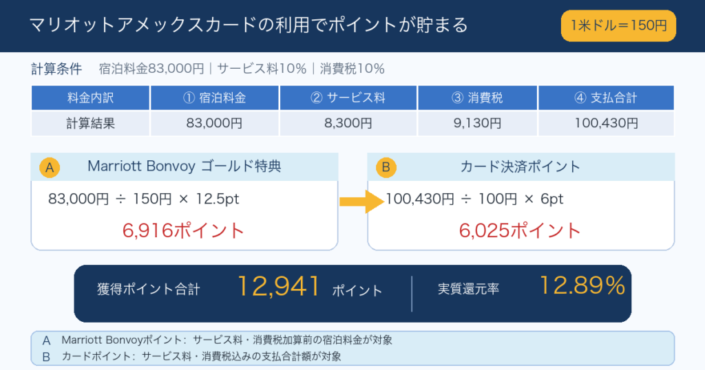Click the "8,300円" table cell

(348, 123)
